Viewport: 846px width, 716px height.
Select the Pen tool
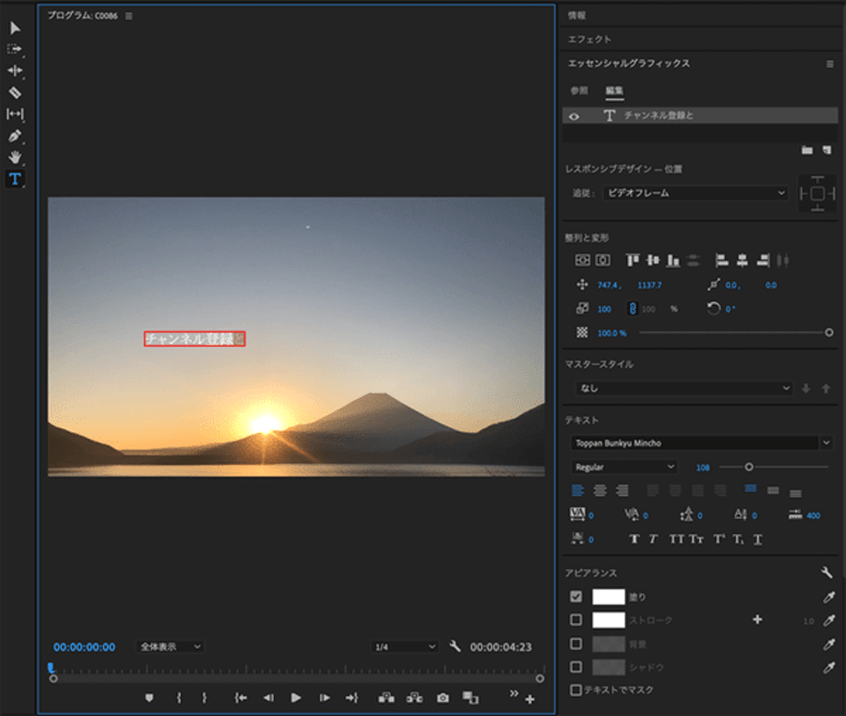[15, 136]
